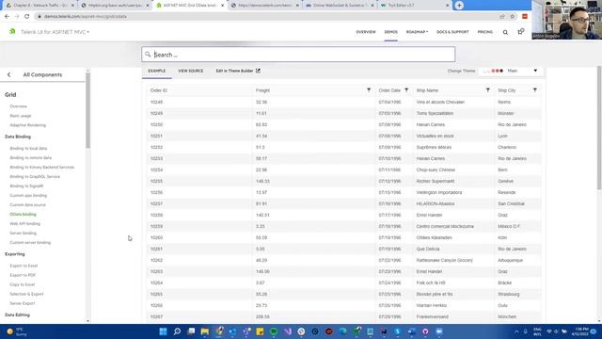Open the Telerik UI for ASP.NET MVC dropdown
The height and width of the screenshot is (339, 602).
[x=55, y=32]
